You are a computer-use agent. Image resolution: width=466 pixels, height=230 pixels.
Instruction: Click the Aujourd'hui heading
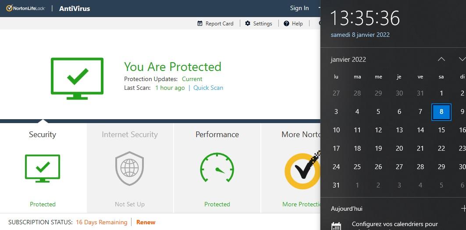click(346, 209)
